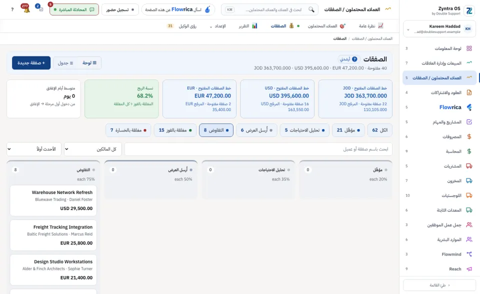Open المشتريات truck icon
The image size is (480, 294).
(x=469, y=166)
